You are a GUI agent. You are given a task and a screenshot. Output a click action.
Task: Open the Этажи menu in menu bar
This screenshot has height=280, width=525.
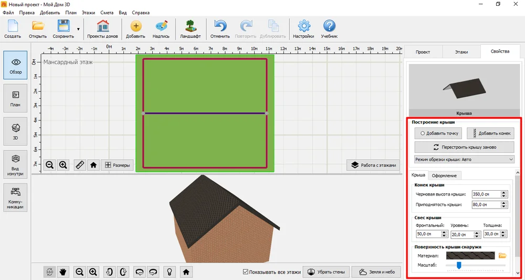[88, 13]
